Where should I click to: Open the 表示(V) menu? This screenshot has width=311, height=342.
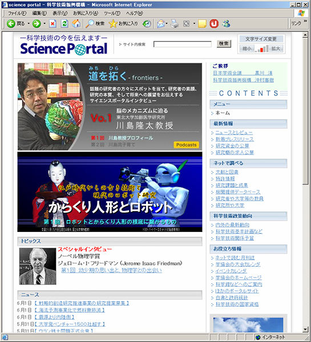pos(60,13)
